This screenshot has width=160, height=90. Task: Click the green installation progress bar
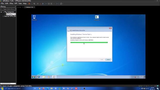pyautogui.click(x=89, y=42)
